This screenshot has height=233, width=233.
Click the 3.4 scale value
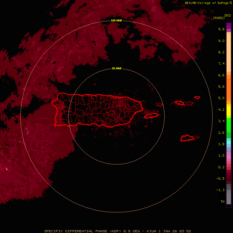pos(221,121)
